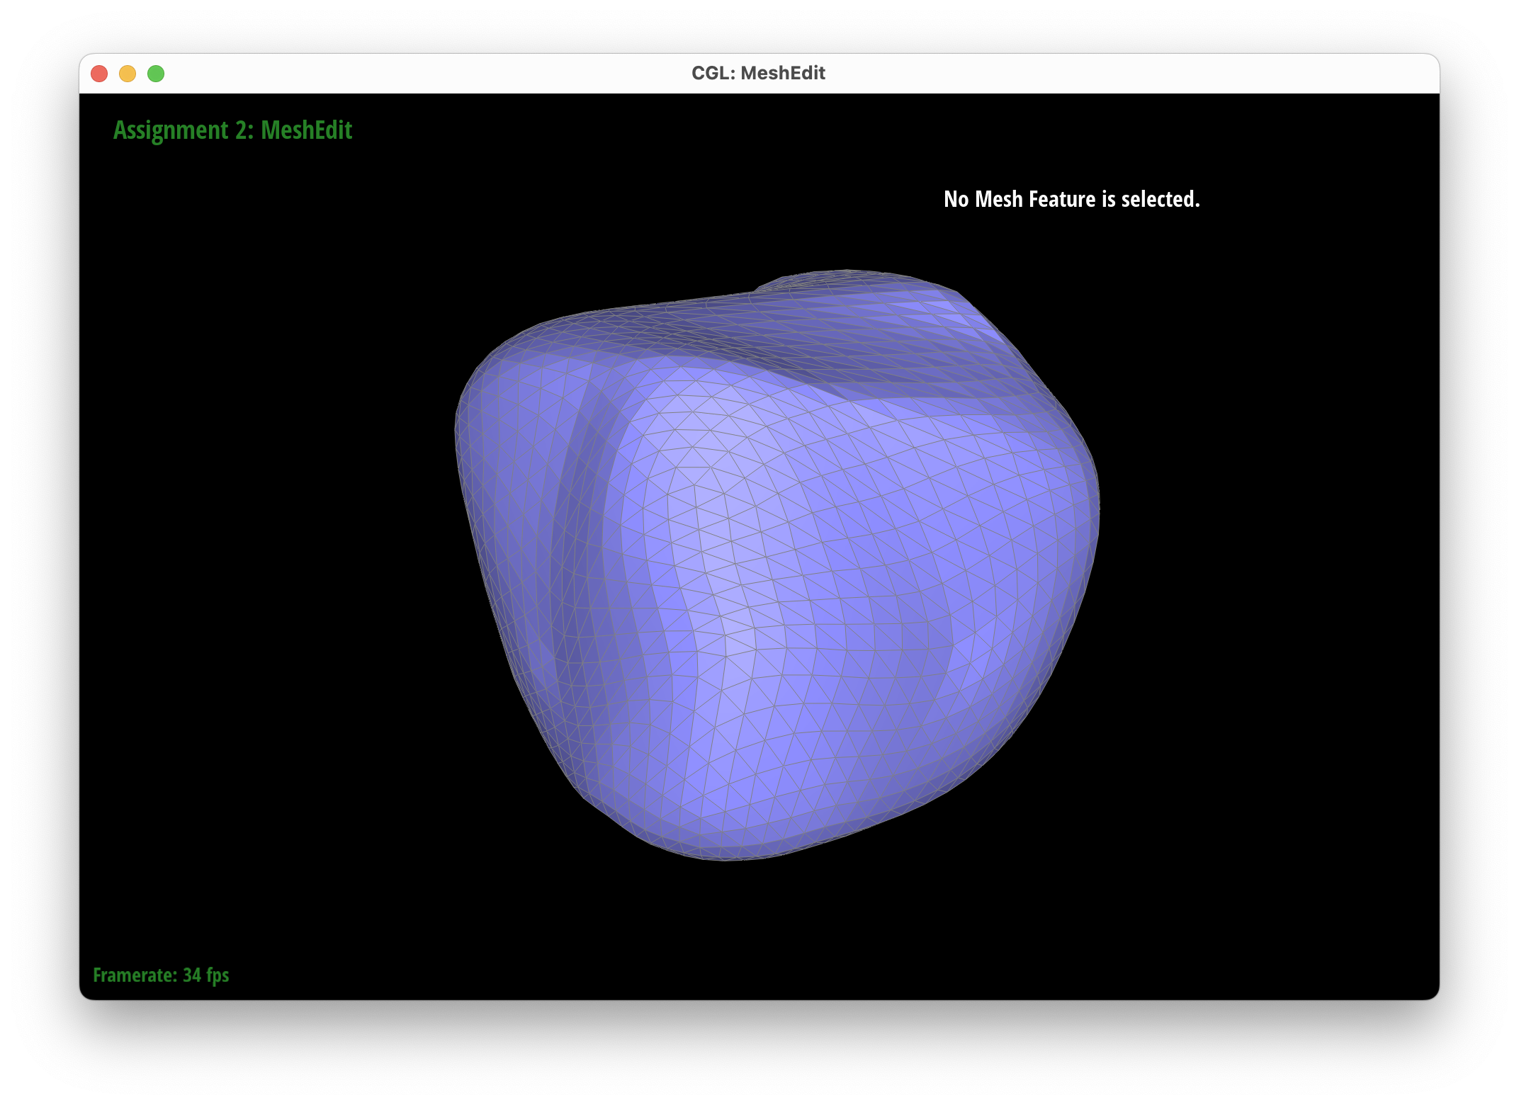Click the yellow minimize traffic light button
This screenshot has width=1519, height=1105.
128,73
